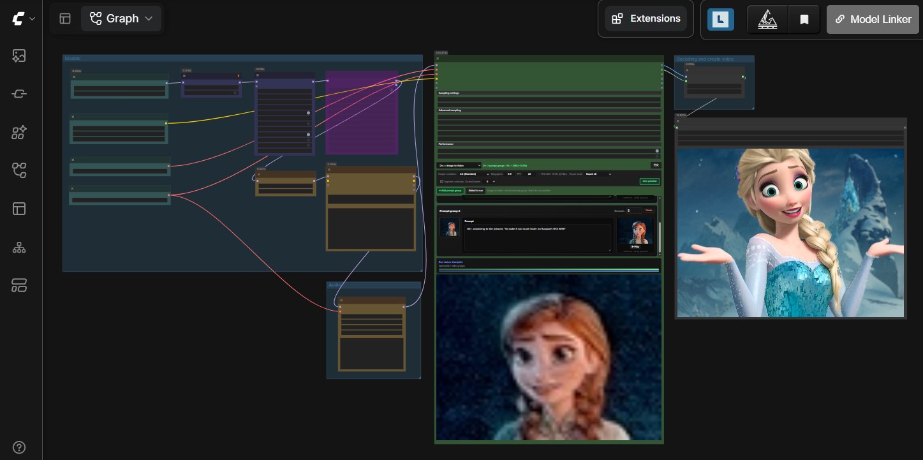
Task: Click the Sampling settings section header
Action: (549, 93)
